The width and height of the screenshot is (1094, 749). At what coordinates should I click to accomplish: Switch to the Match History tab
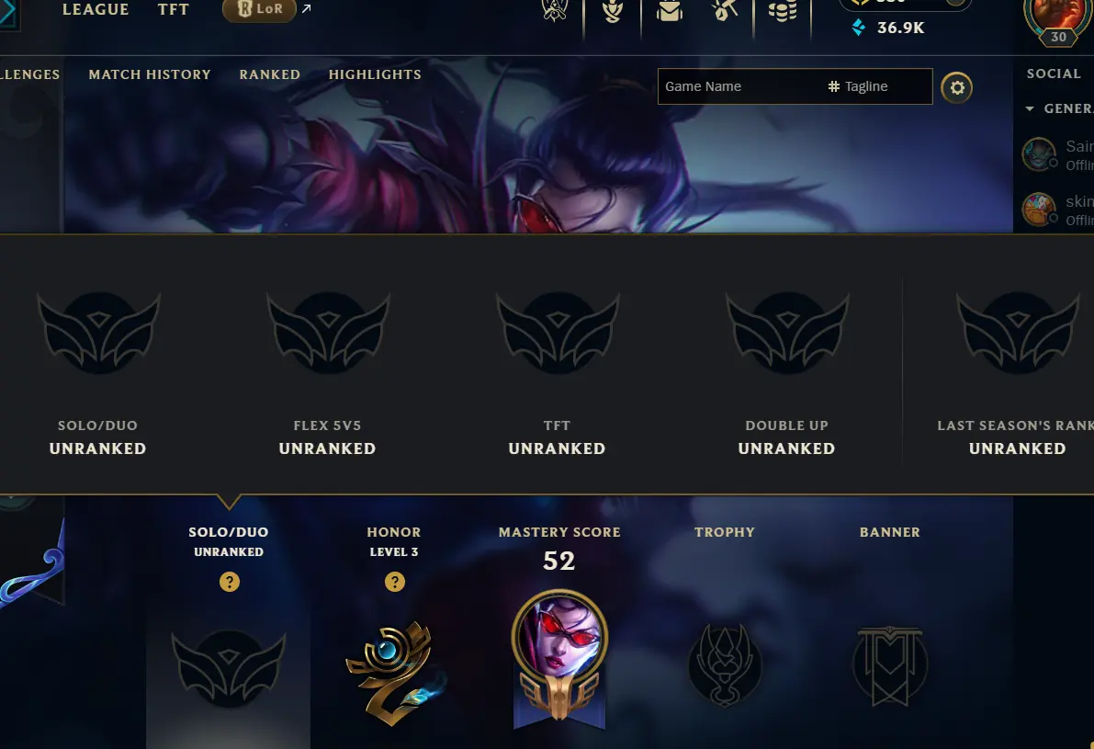click(x=150, y=74)
